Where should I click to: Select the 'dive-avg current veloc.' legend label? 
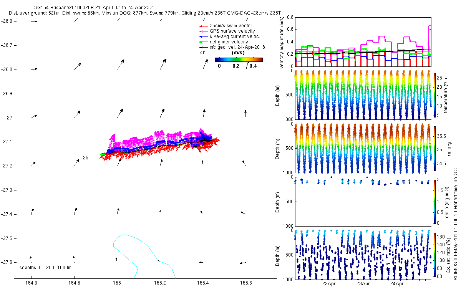tap(235, 36)
